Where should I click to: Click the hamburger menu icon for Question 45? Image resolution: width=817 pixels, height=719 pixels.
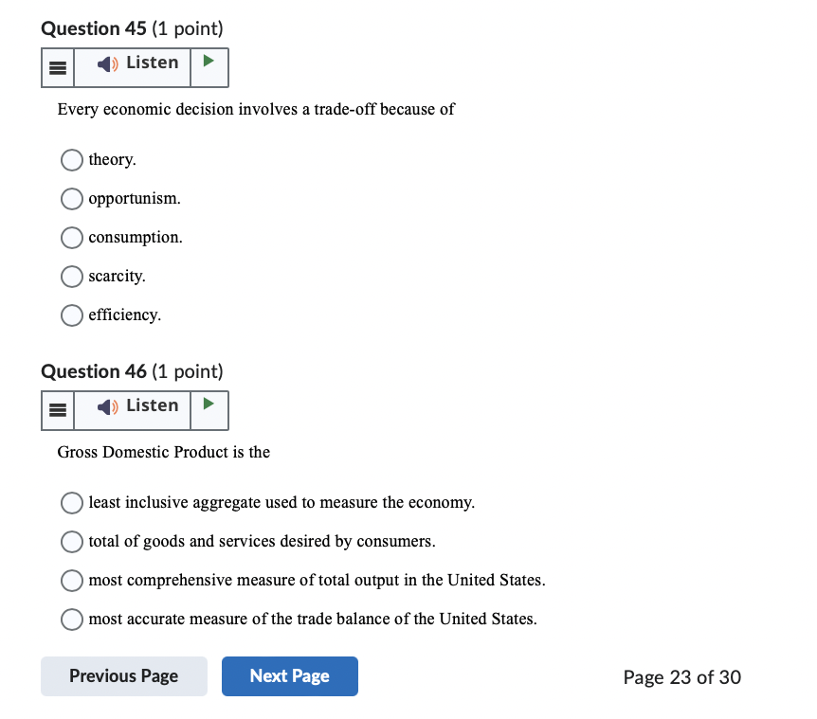57,66
